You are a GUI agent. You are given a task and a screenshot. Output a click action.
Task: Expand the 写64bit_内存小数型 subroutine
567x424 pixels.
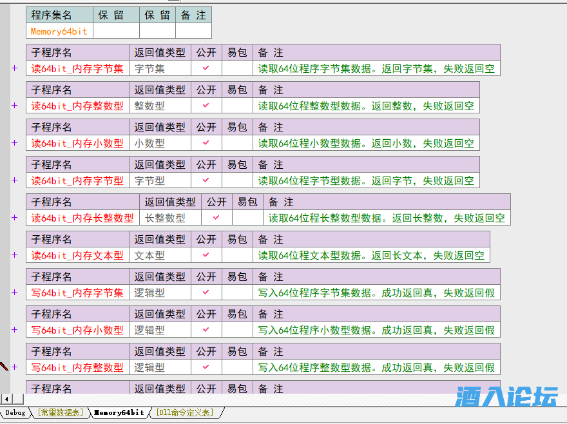(x=14, y=330)
